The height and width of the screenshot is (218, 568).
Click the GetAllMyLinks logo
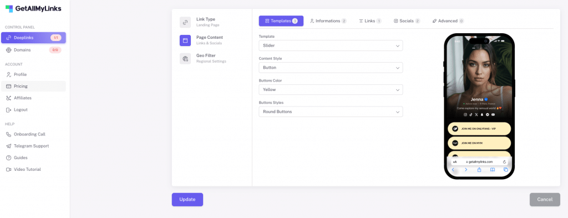pos(33,9)
